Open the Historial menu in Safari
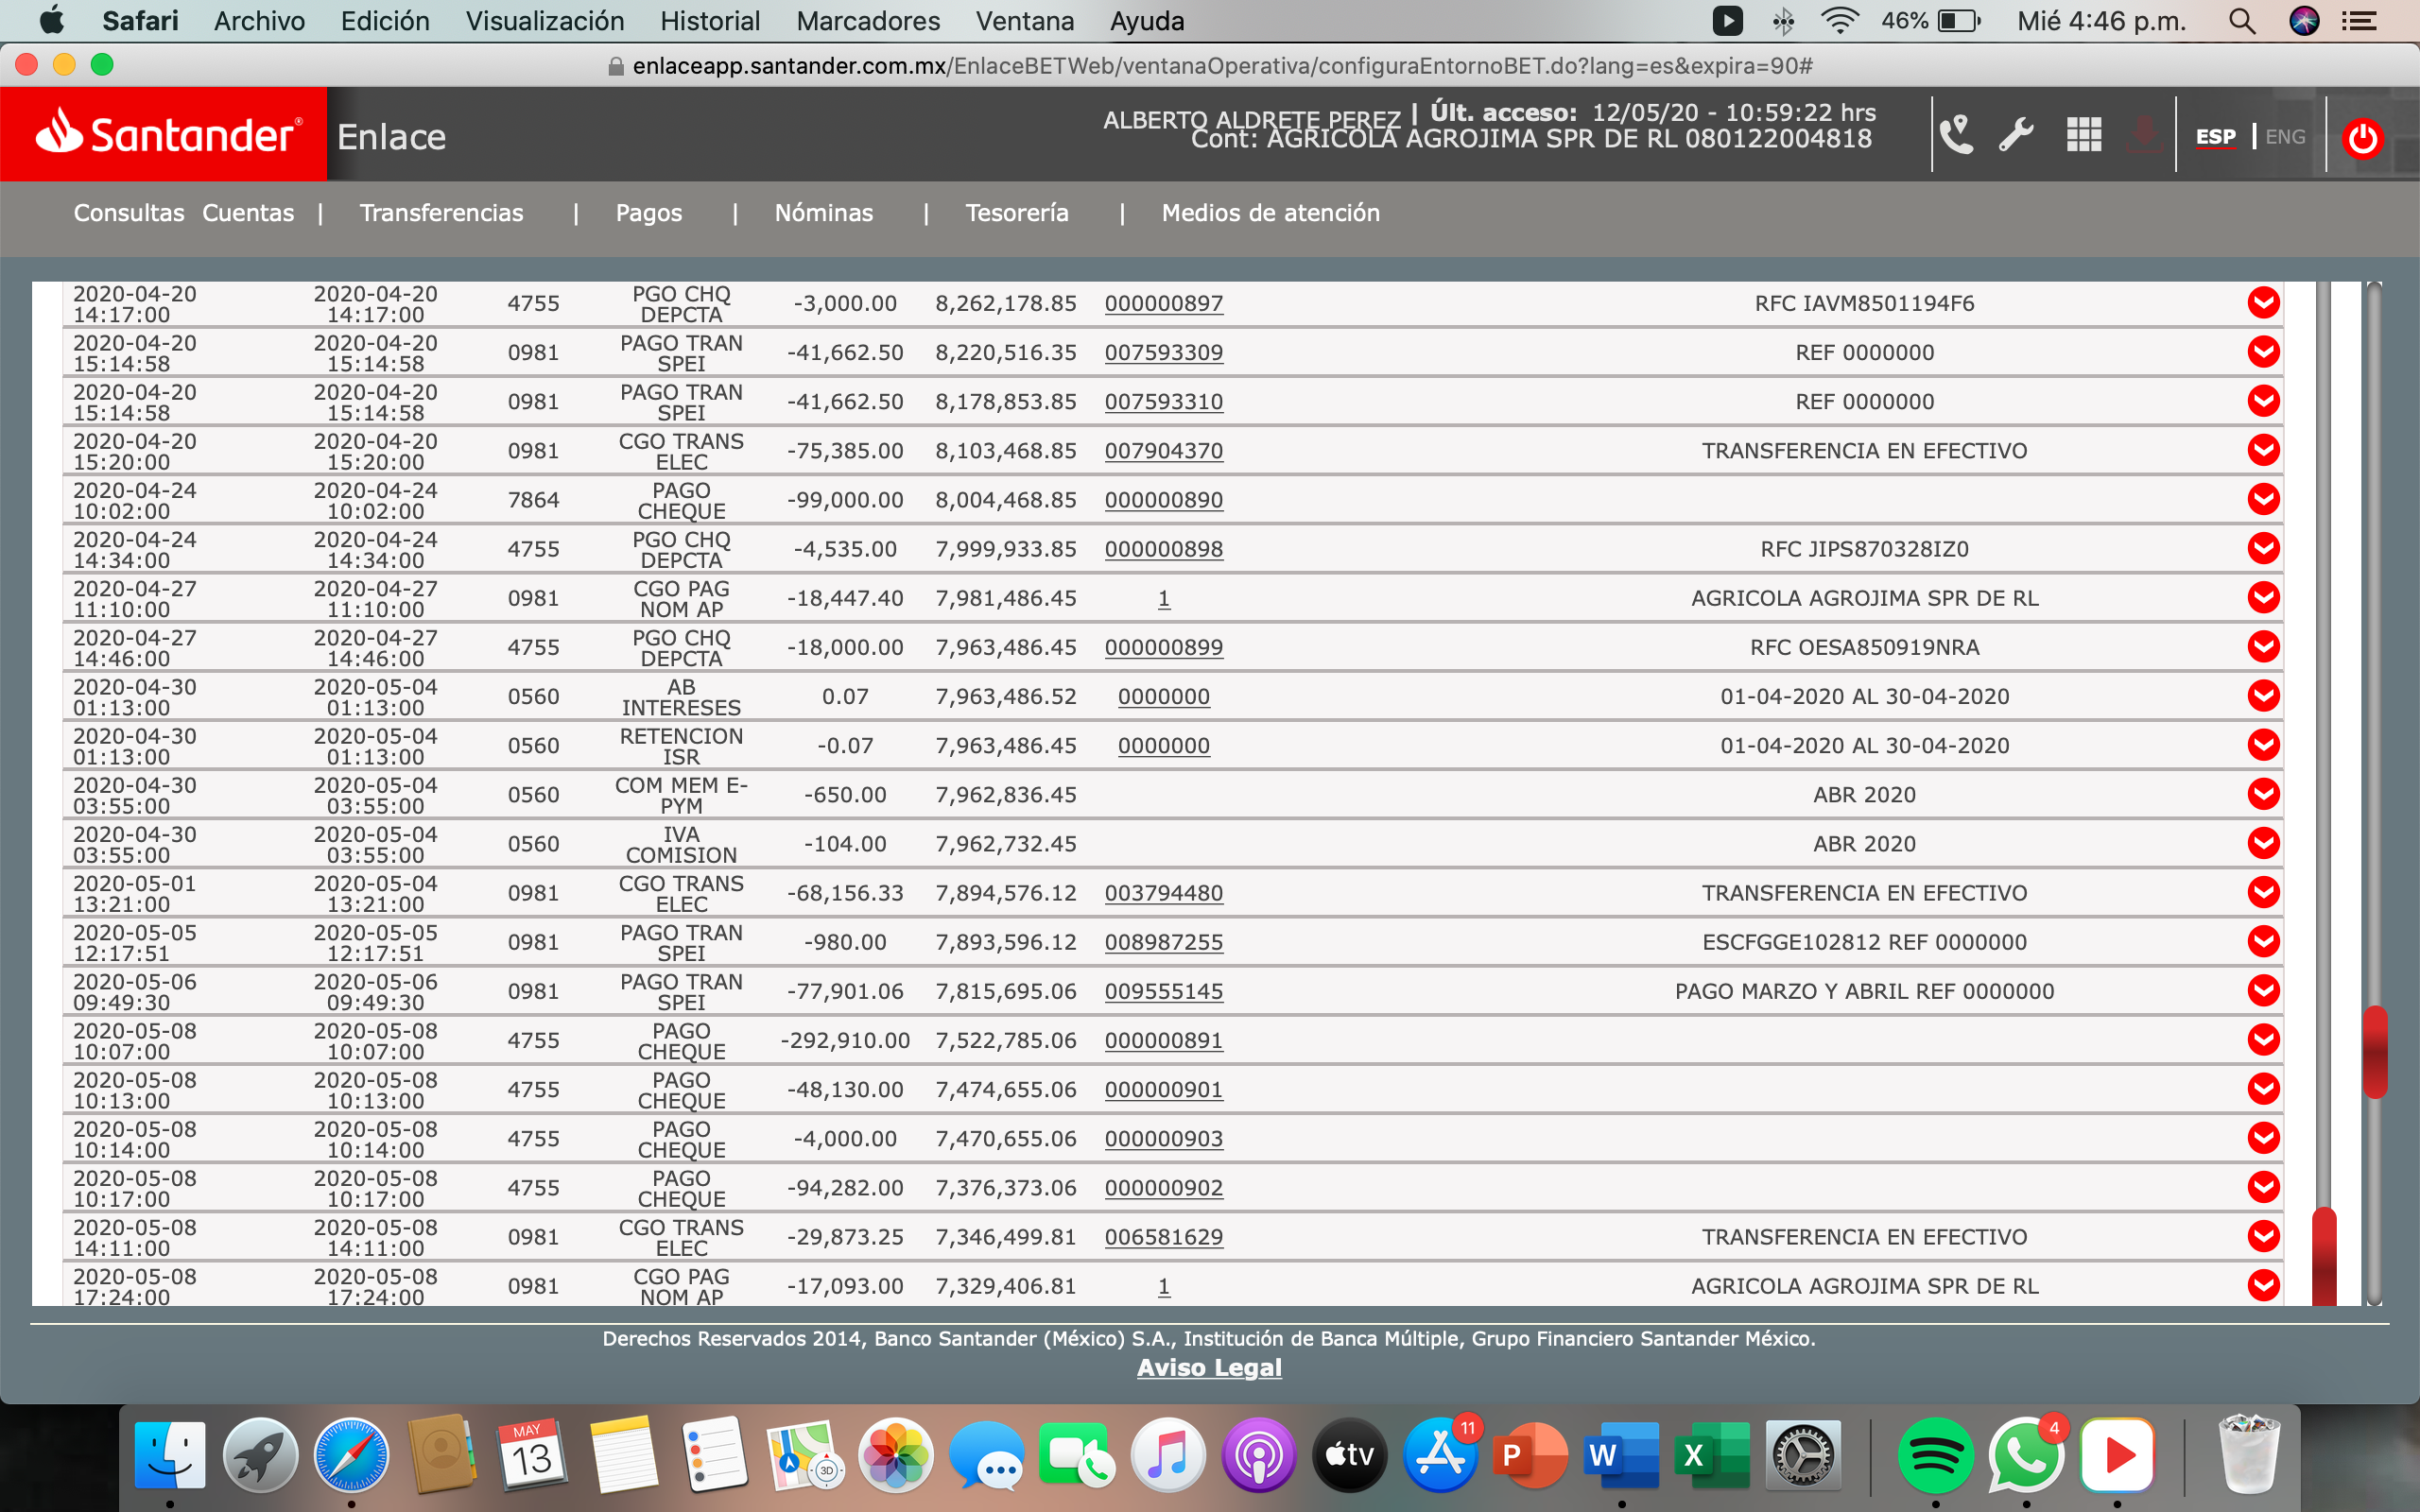 [x=709, y=21]
